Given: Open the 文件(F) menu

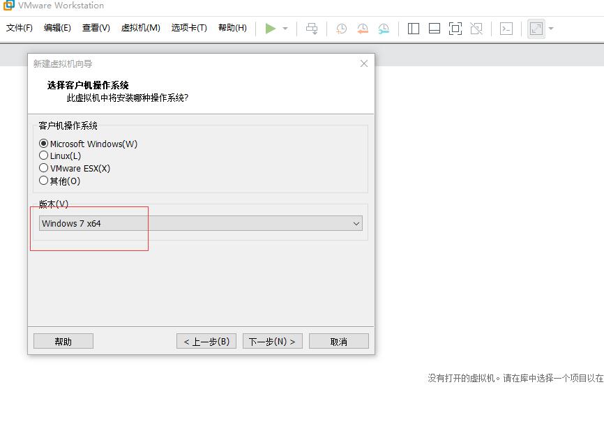Looking at the screenshot, I should (20, 28).
